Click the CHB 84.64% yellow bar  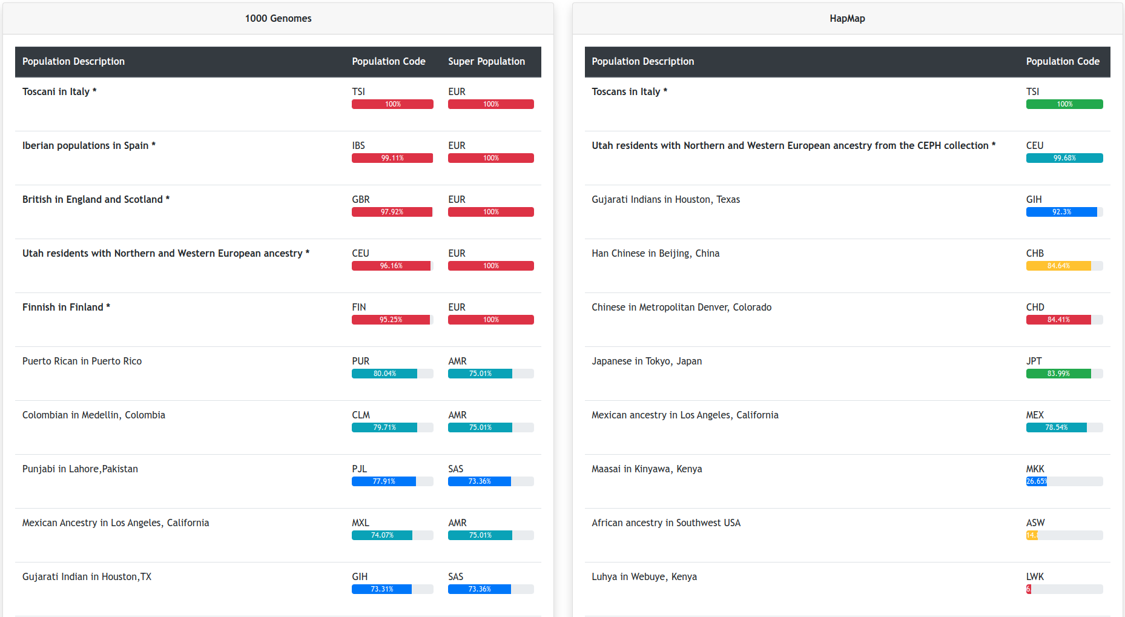(1058, 266)
